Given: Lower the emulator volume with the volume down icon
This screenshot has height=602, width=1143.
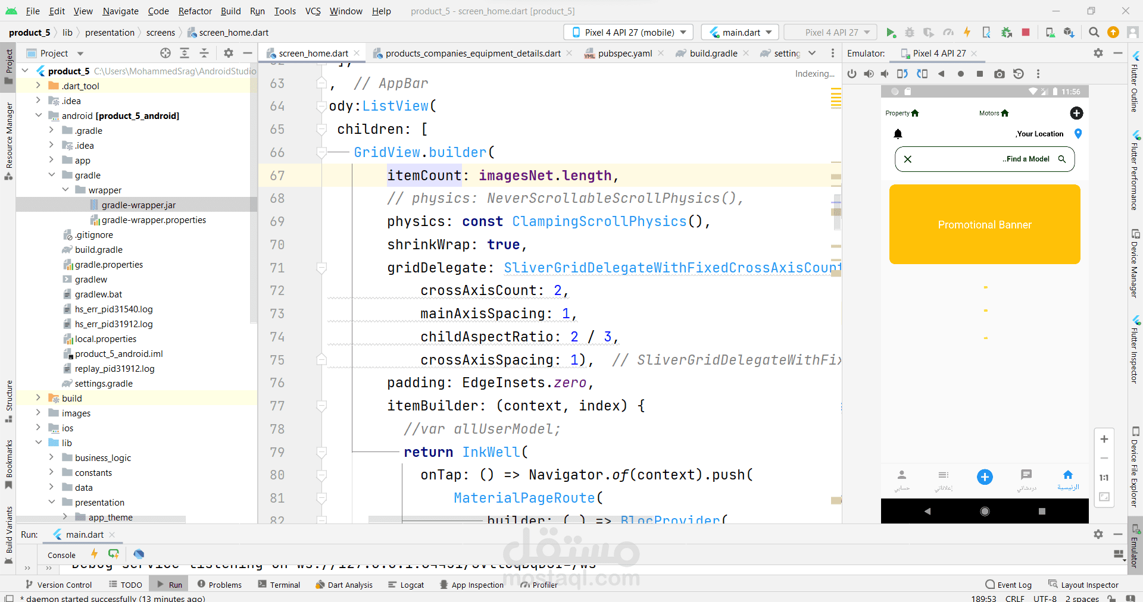Looking at the screenshot, I should coord(885,74).
